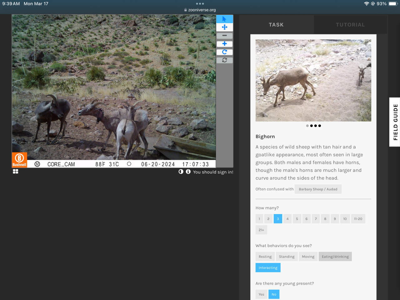Rotate the subject image
Viewport: 400px width, 300px height.
[x=224, y=52]
